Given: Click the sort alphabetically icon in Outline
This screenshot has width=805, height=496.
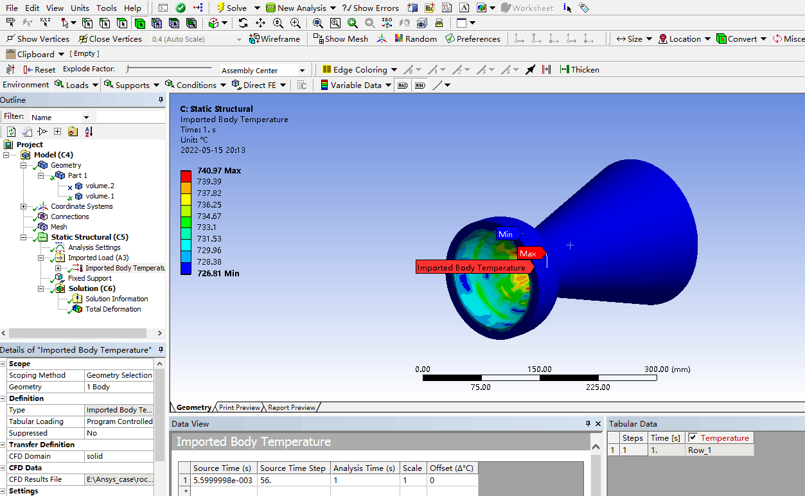Looking at the screenshot, I should 89,131.
